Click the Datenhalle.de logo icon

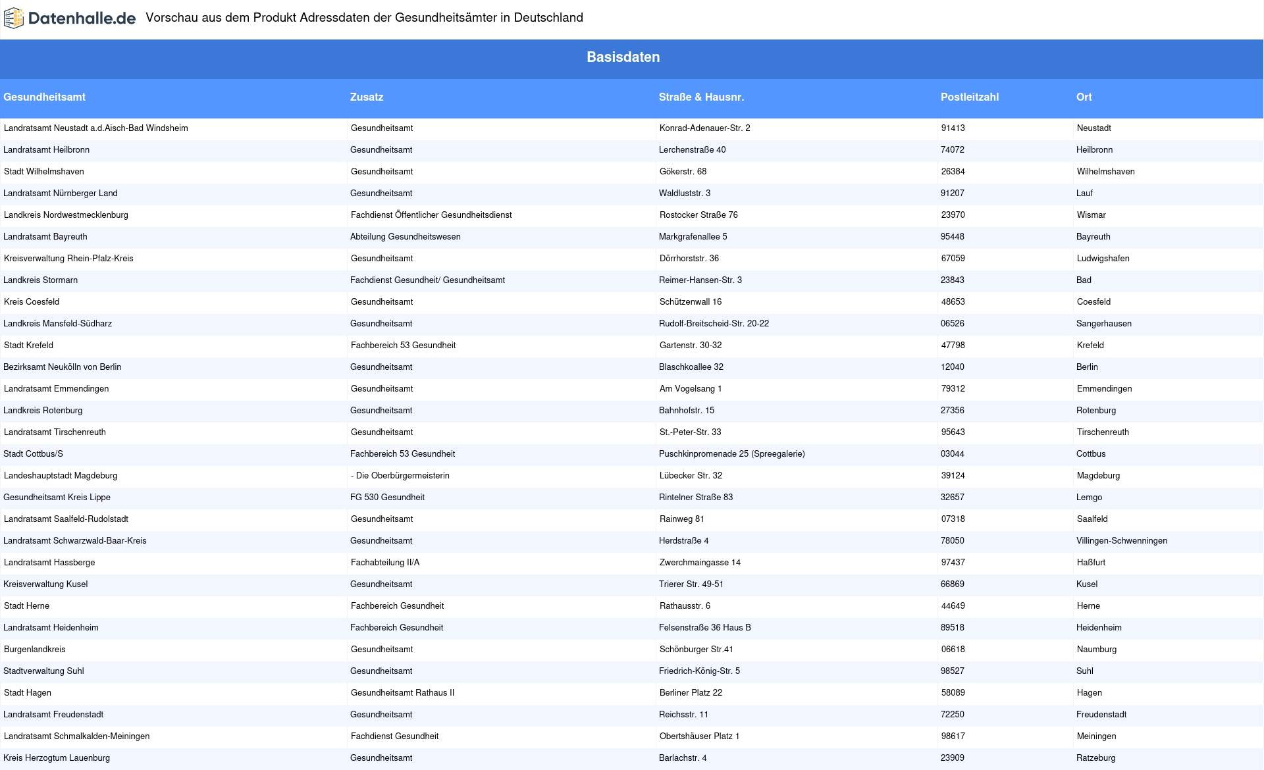click(x=14, y=18)
